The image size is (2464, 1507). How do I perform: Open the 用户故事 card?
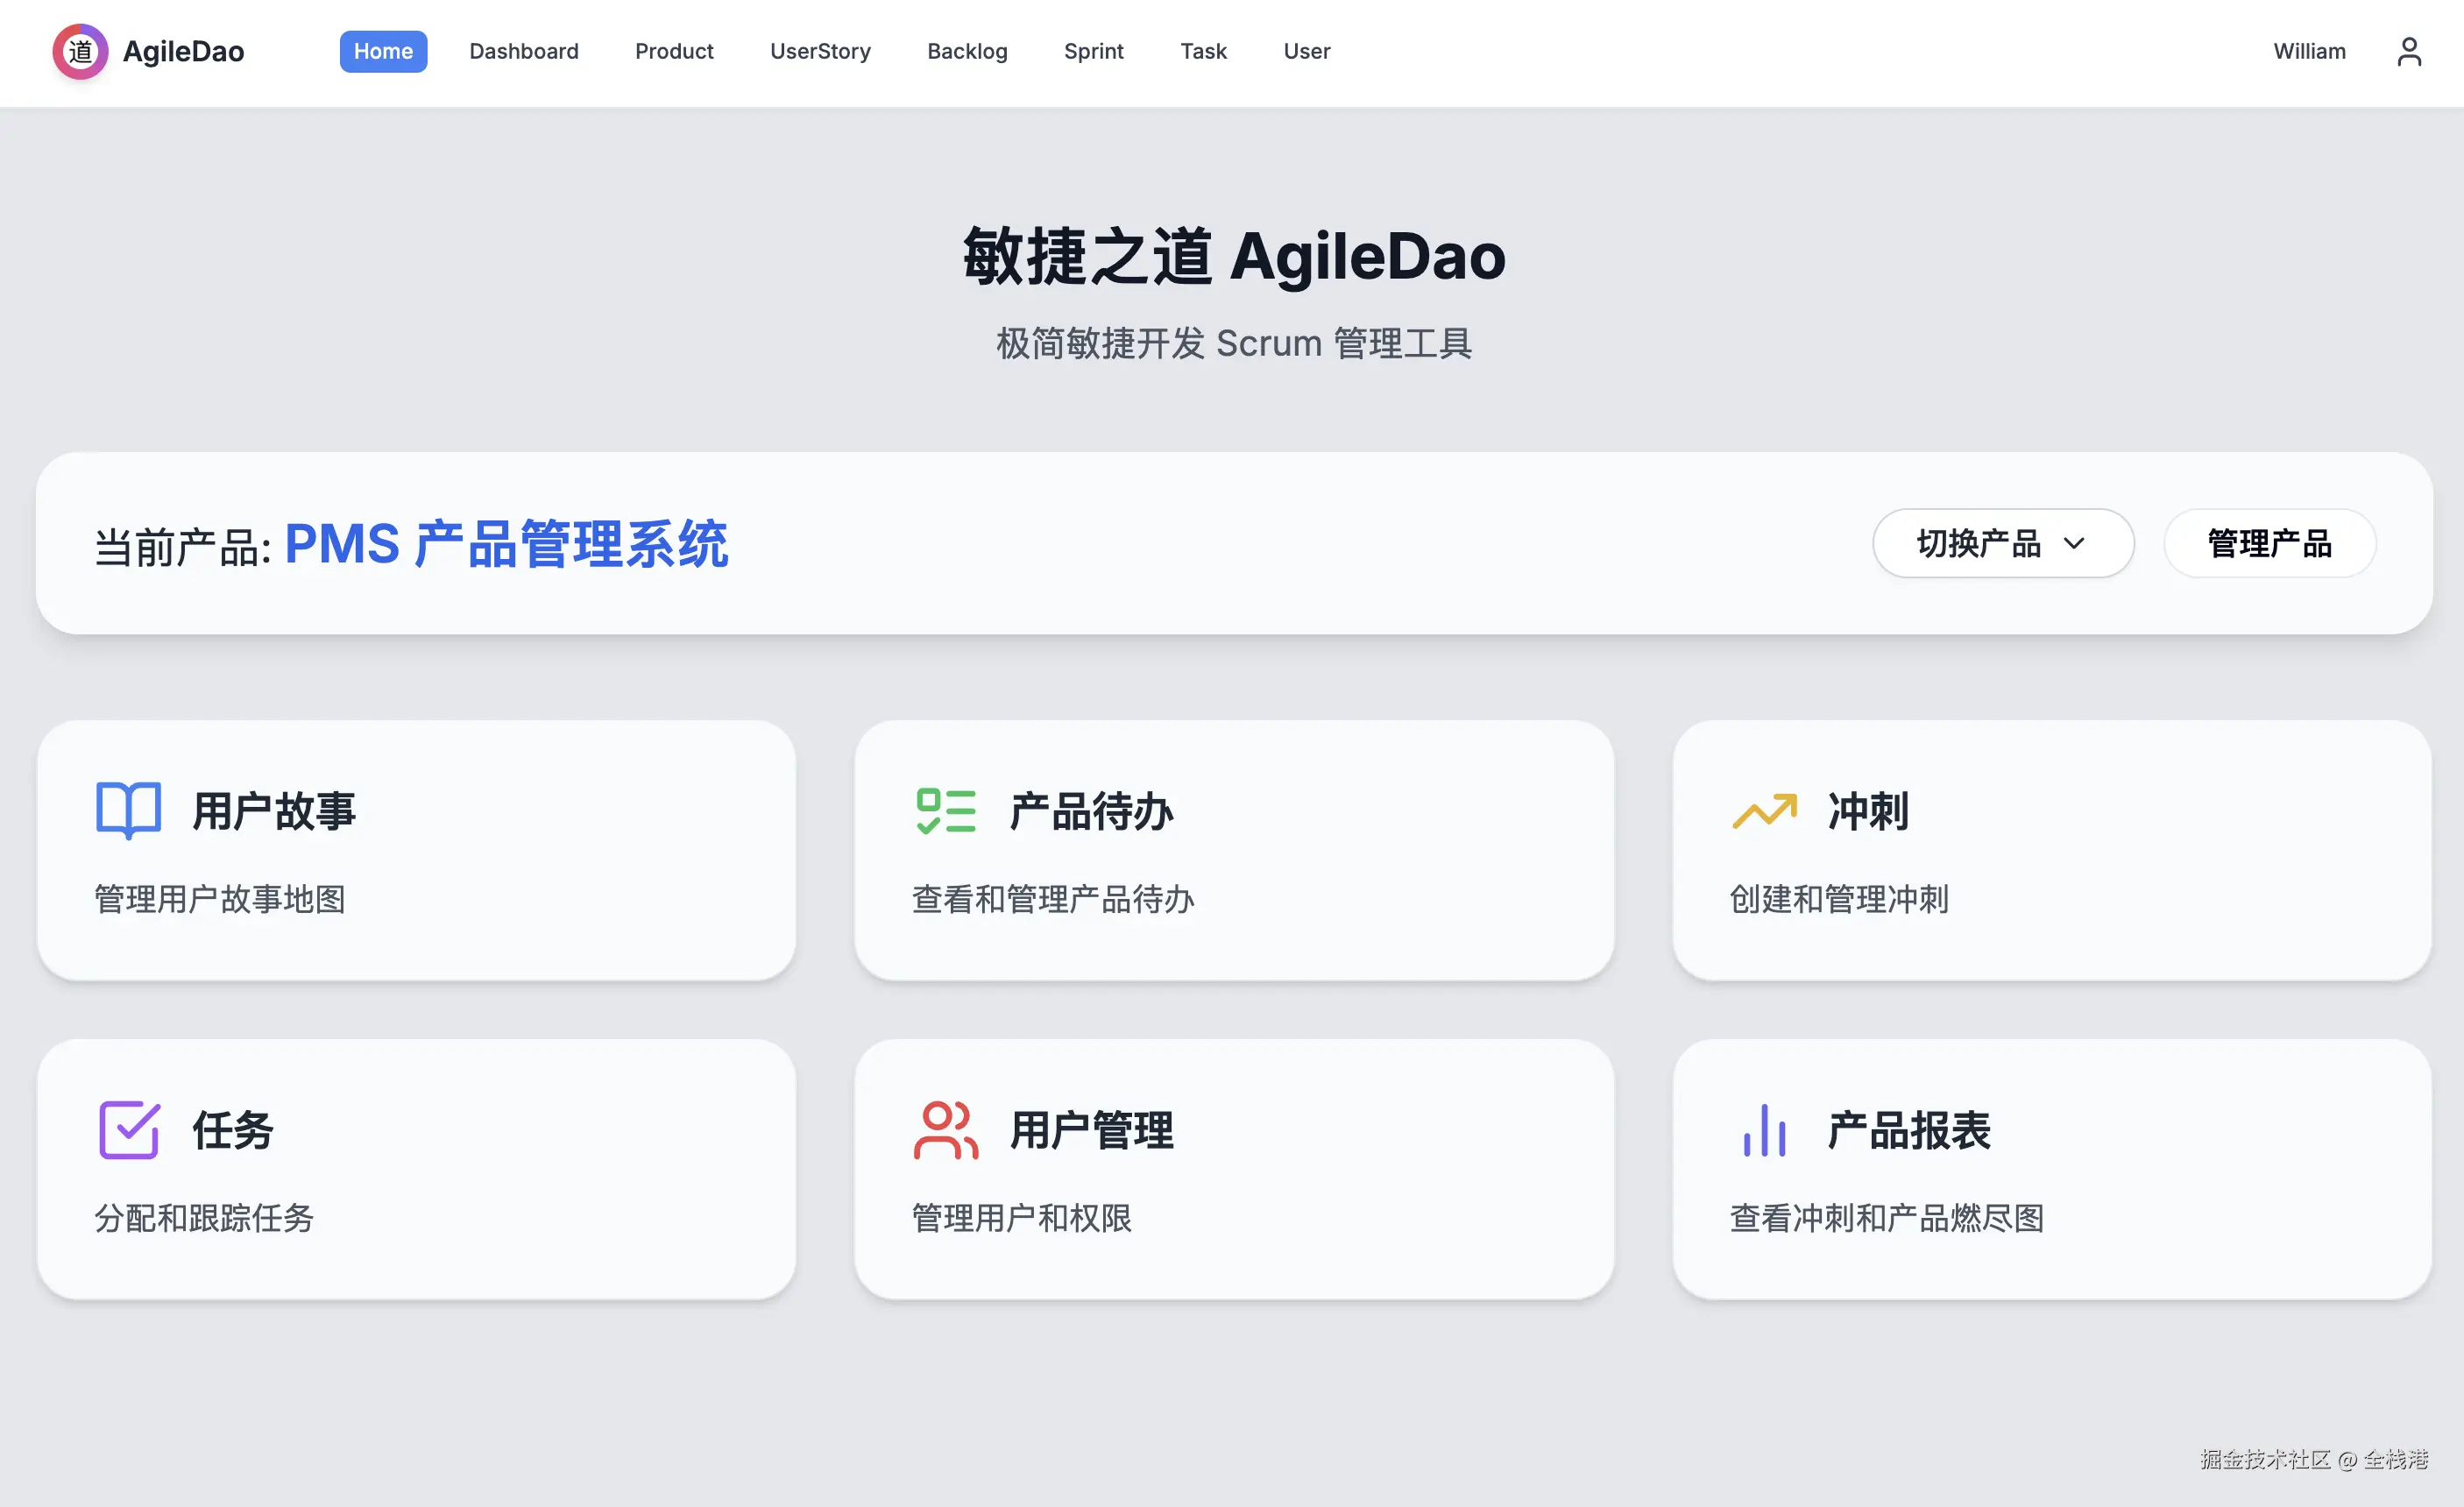pyautogui.click(x=416, y=852)
